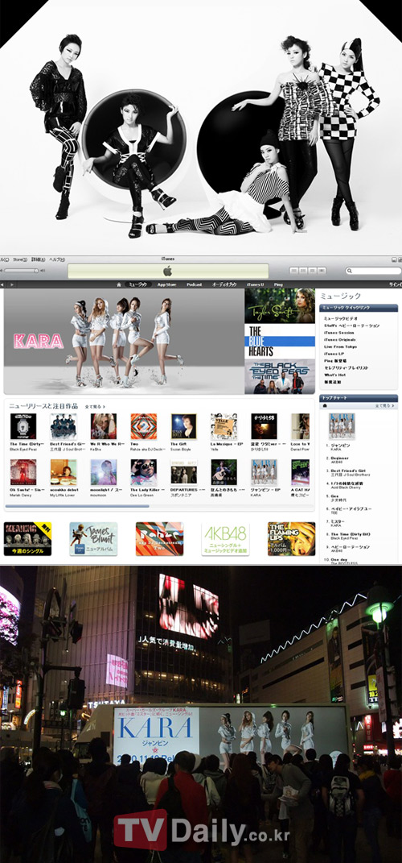
Task: Open the Black Eyed Peas The Time banner
Action: point(280,376)
